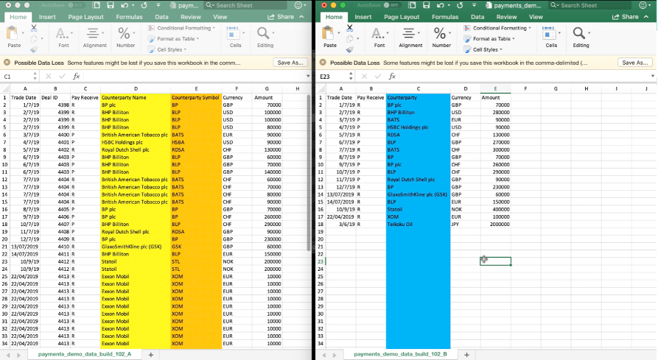
Task: Expand Conditional Formatting in the right workbook
Action: pos(497,28)
